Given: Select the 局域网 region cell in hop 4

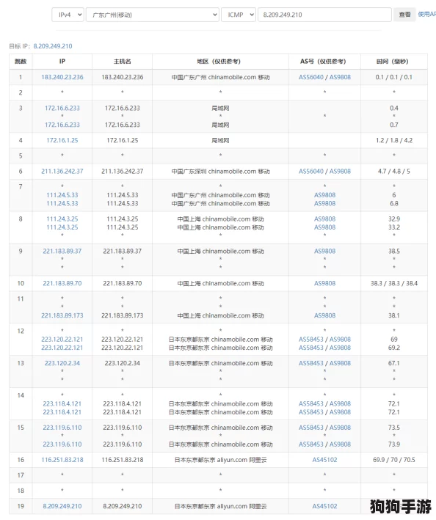Looking at the screenshot, I should [220, 140].
